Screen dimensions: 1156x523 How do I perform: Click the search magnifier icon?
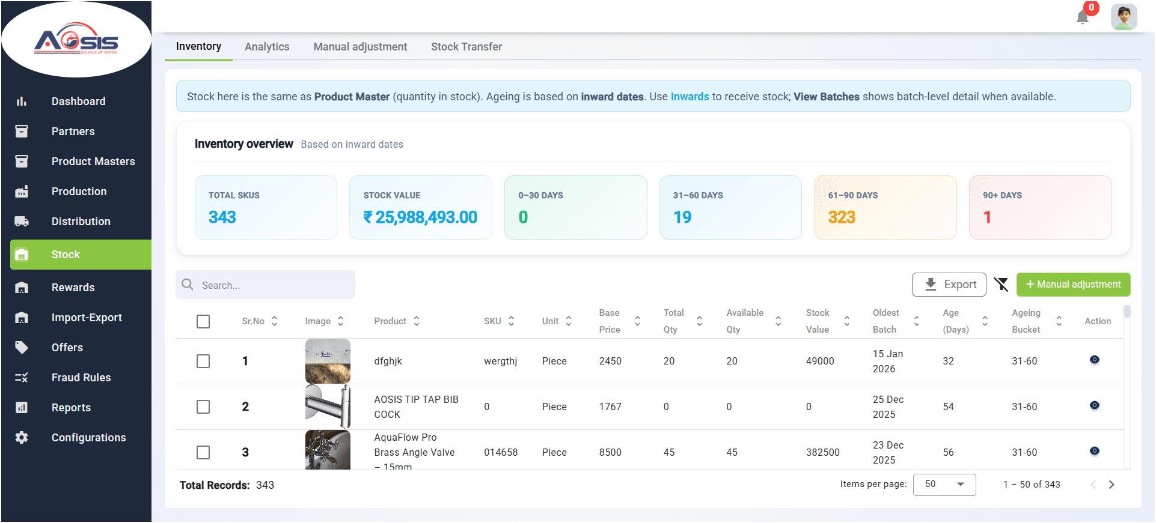(188, 285)
